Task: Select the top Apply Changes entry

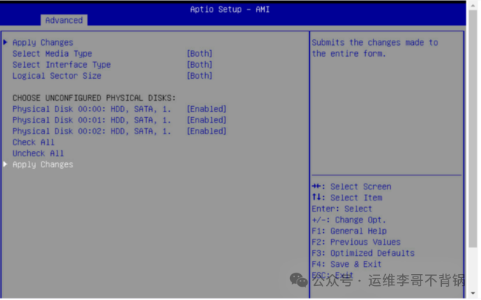Action: [43, 43]
